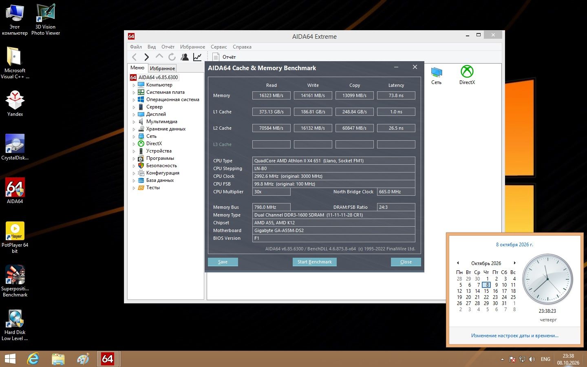Click the Save button in benchmark dialog
The width and height of the screenshot is (587, 367).
tap(223, 262)
